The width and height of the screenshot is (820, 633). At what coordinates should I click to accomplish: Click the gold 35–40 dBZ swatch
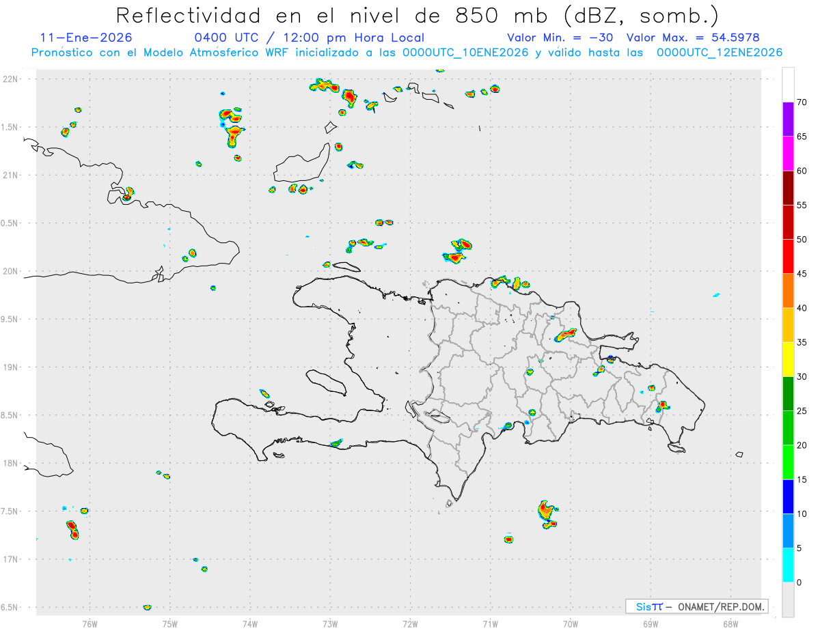[x=788, y=325]
